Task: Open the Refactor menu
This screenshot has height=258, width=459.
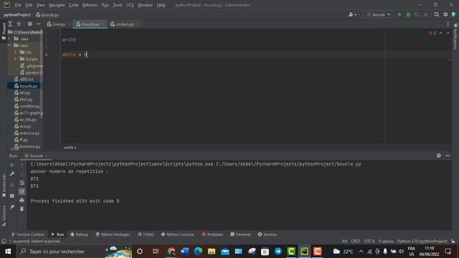Action: (x=90, y=5)
